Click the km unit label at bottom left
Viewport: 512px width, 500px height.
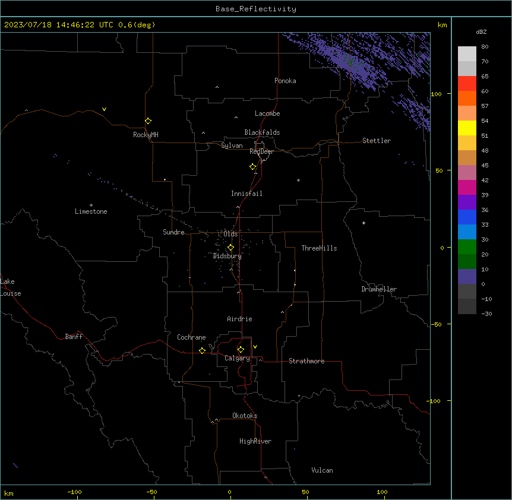[x=9, y=493]
